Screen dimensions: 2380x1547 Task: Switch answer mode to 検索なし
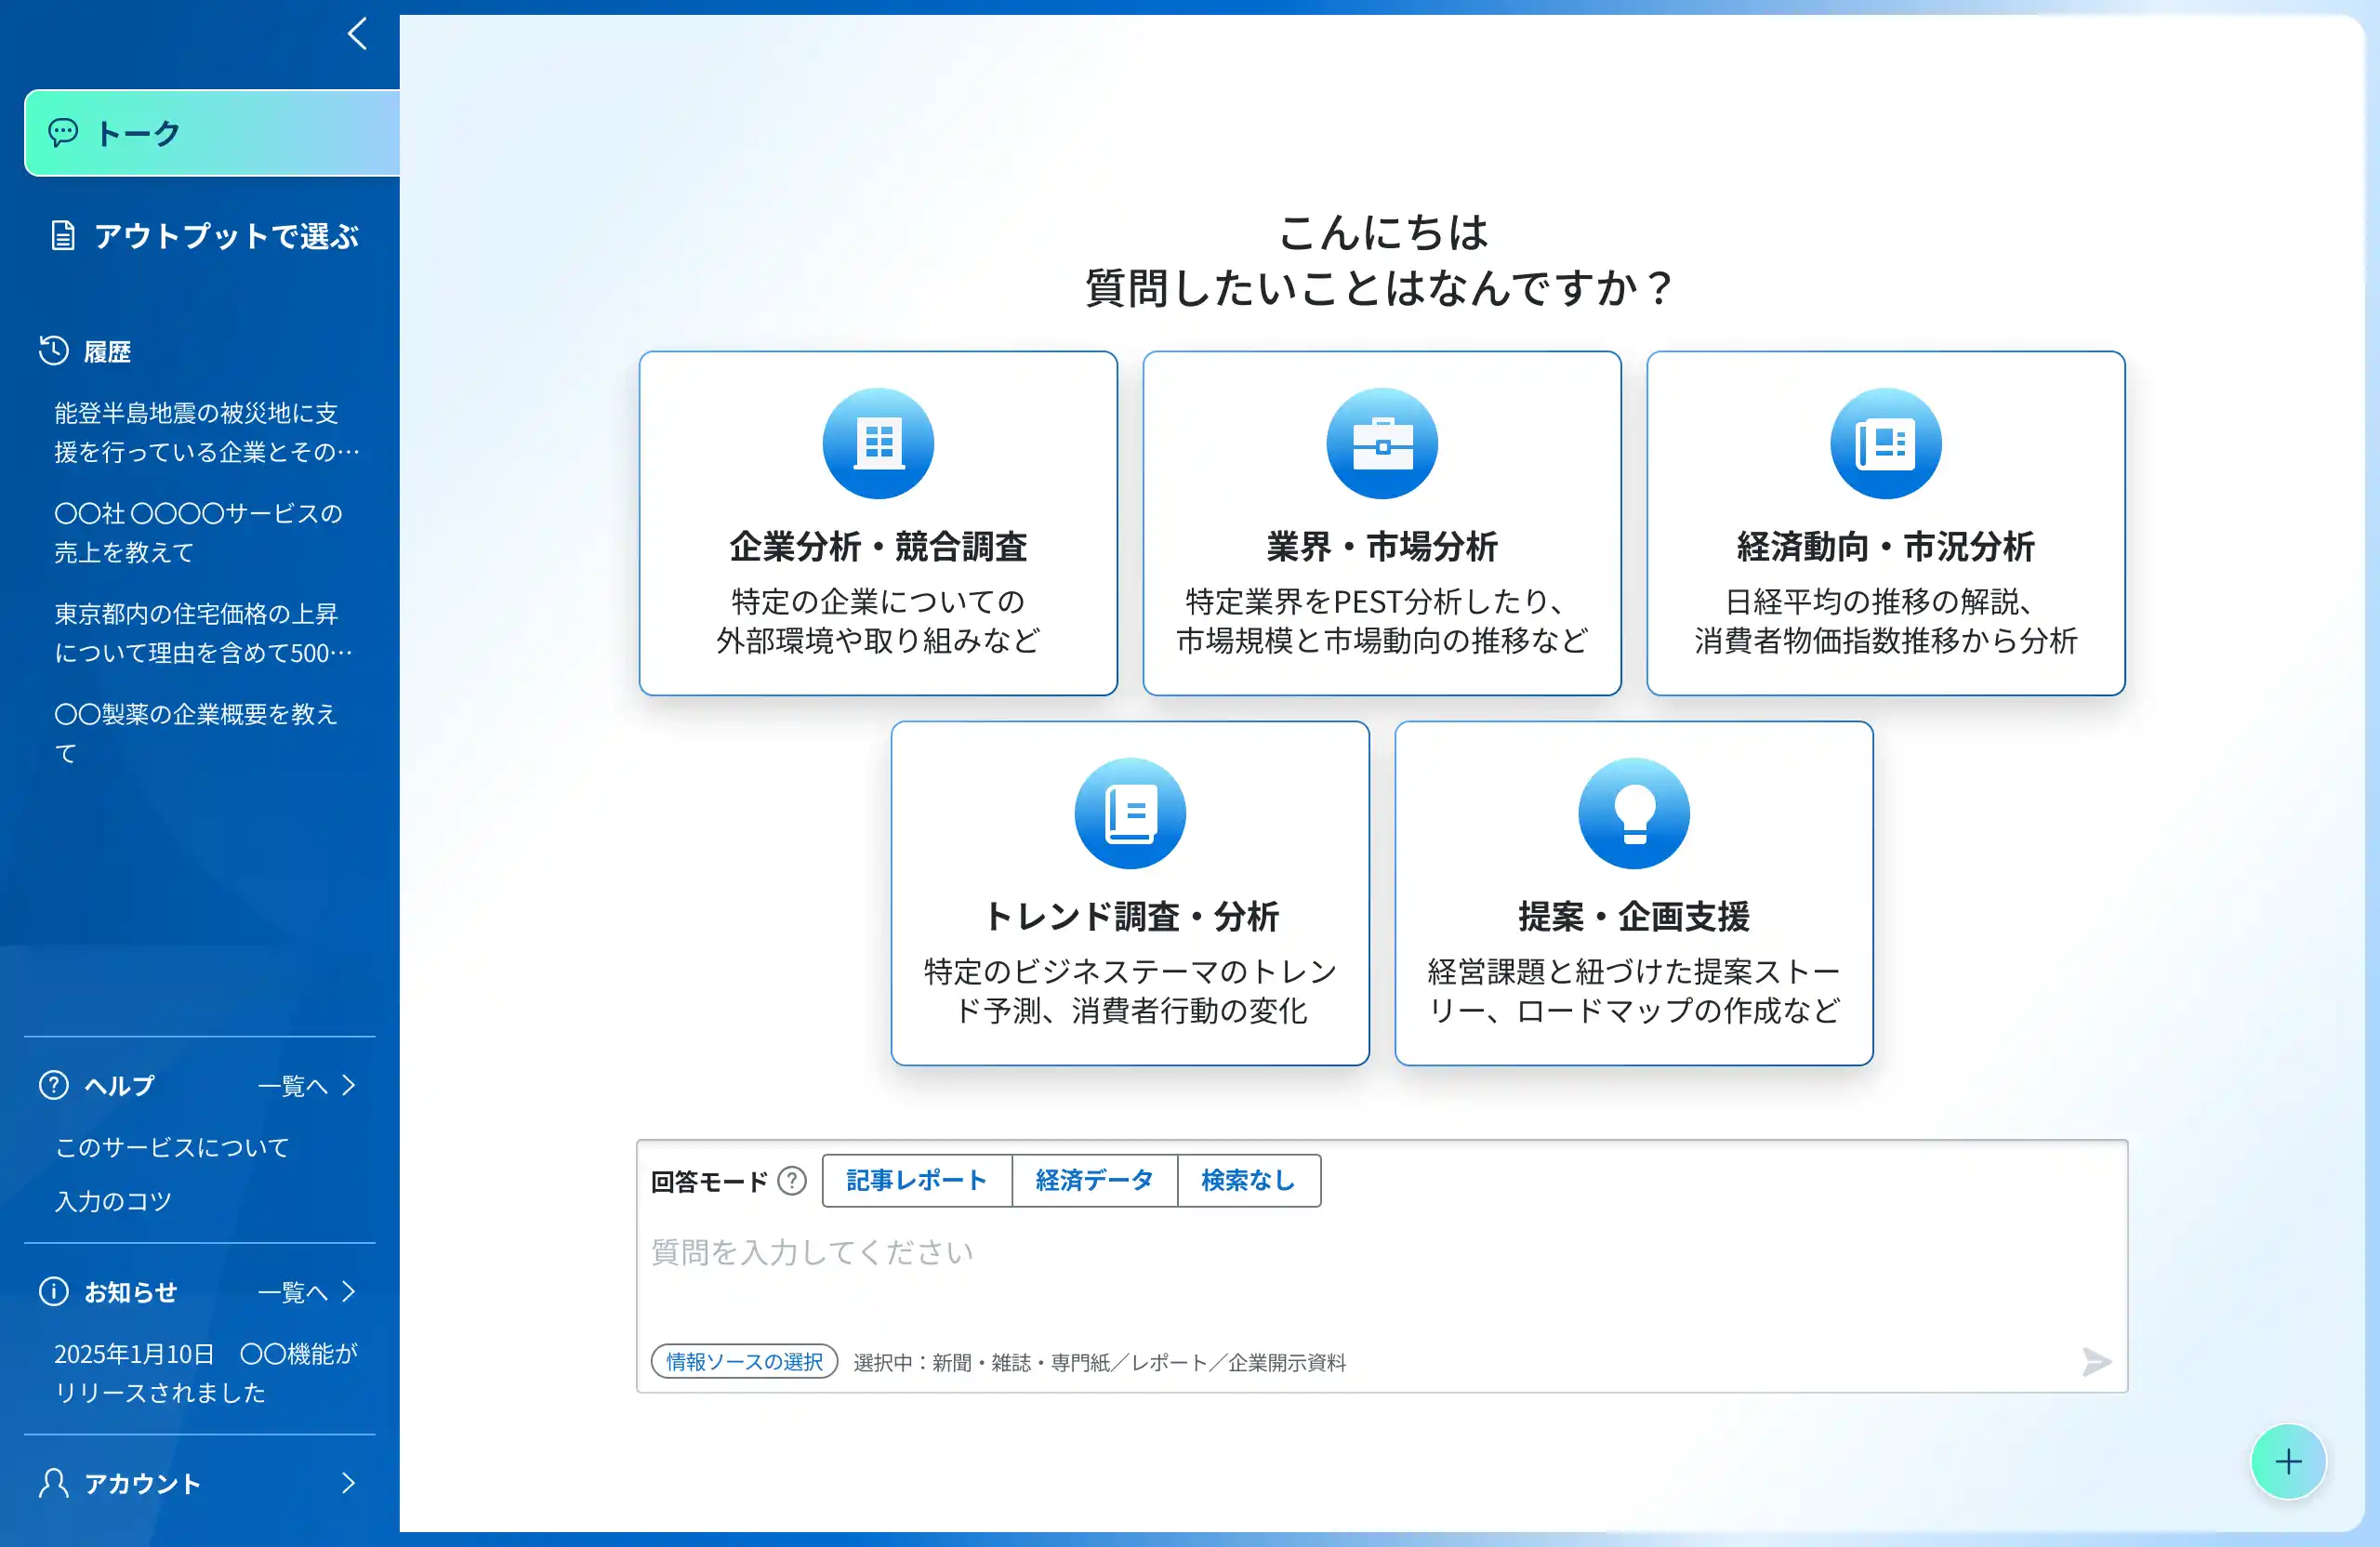click(1249, 1181)
